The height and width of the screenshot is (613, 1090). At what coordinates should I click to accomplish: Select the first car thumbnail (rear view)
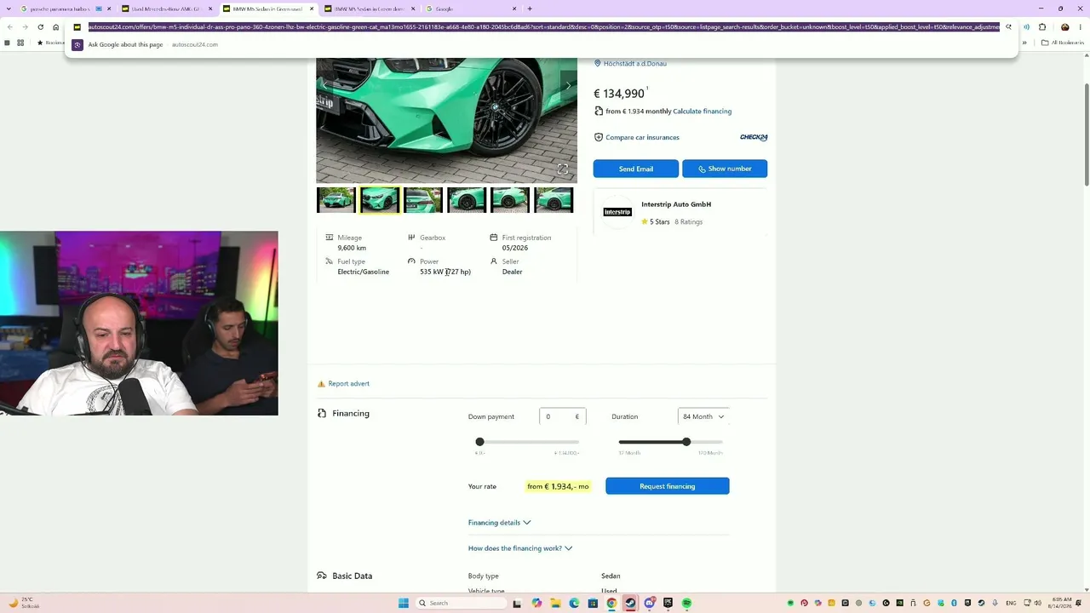tap(336, 200)
